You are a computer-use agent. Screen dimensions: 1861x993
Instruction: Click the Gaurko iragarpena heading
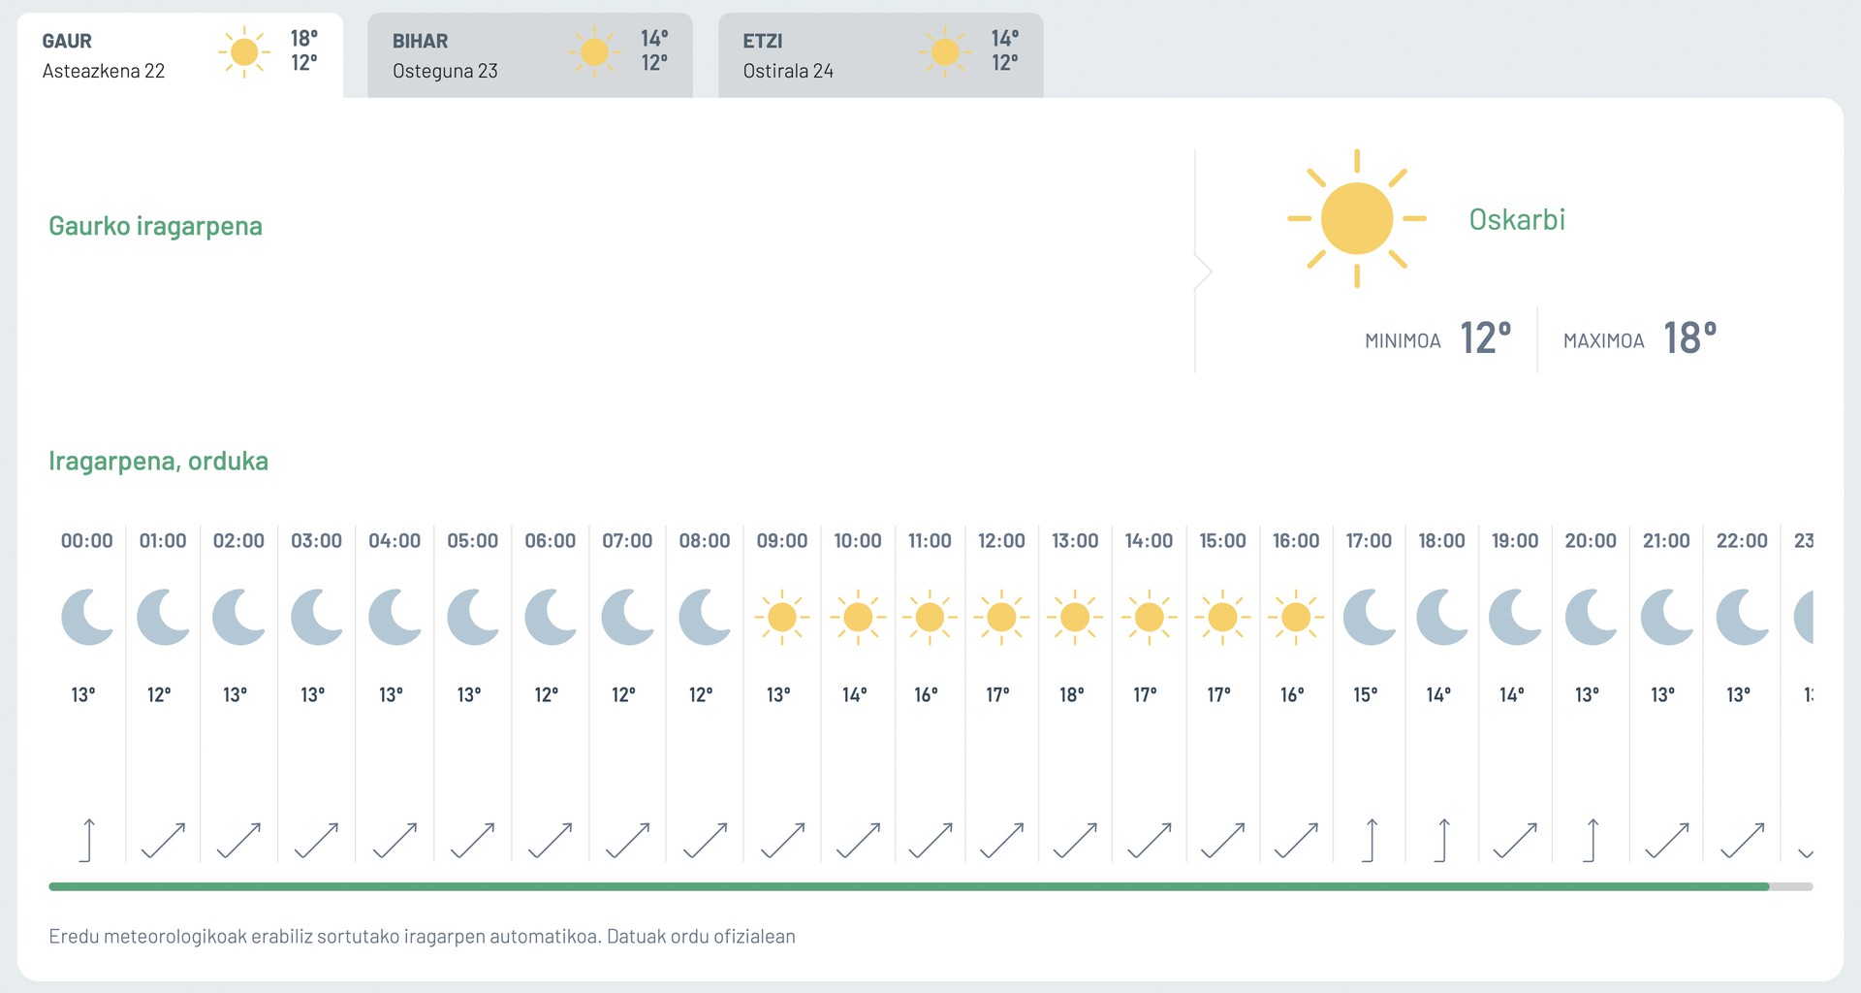(155, 226)
